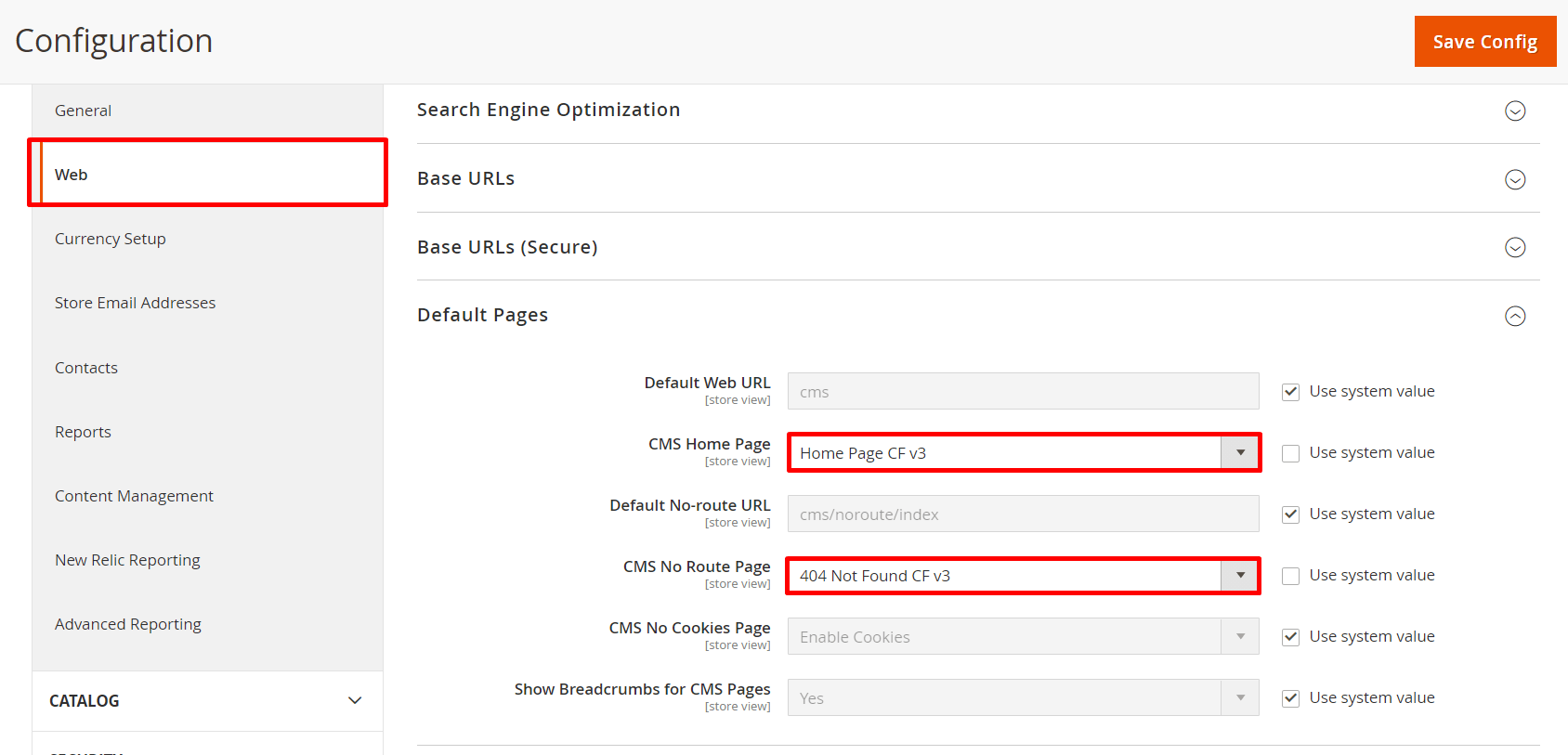Go to Advanced Reporting settings
1568x755 pixels.
click(x=127, y=624)
